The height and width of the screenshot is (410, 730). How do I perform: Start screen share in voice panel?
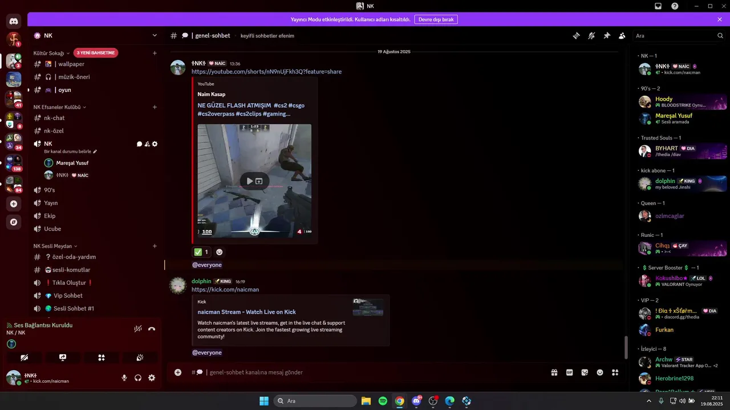(63, 358)
